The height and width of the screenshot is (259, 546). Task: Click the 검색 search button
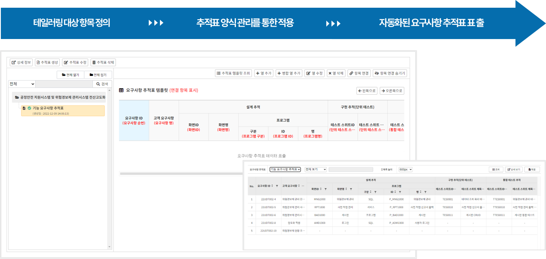pyautogui.click(x=102, y=84)
